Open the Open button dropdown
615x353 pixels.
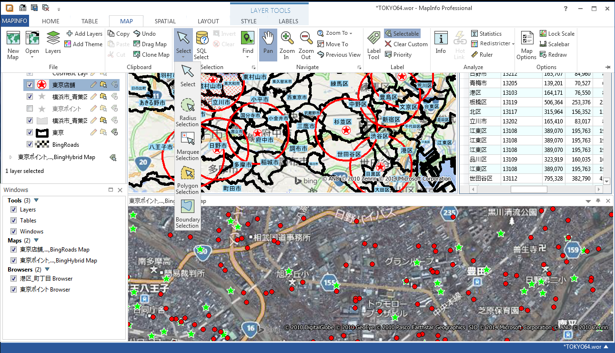point(32,58)
